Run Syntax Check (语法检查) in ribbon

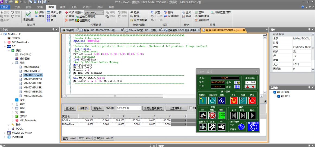point(28,16)
